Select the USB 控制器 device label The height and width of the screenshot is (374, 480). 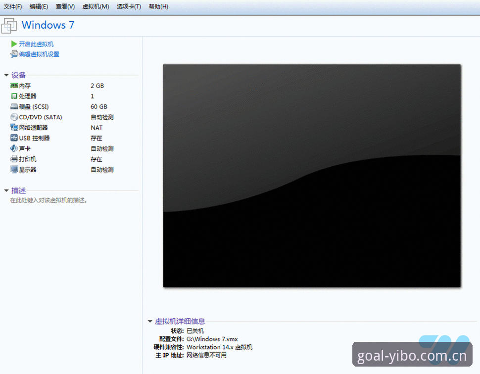[34, 138]
